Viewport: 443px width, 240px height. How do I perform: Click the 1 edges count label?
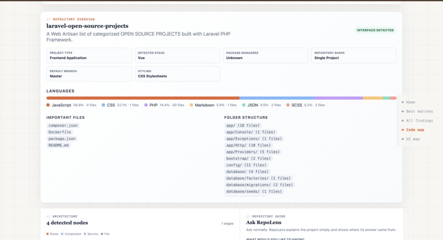click(x=228, y=224)
